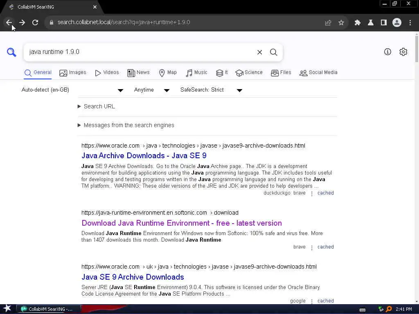Toggle the browser side panel icon

click(384, 23)
